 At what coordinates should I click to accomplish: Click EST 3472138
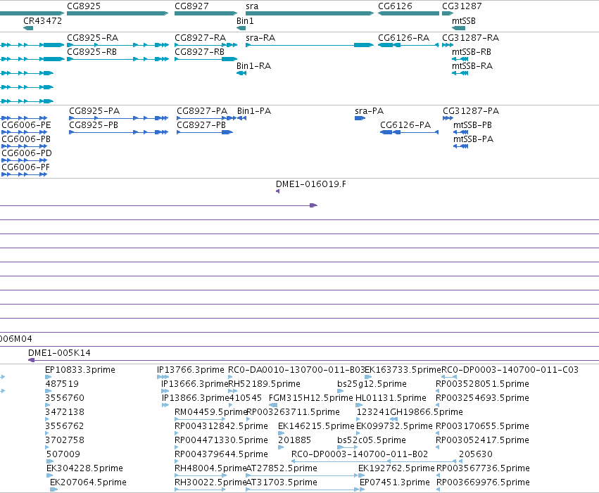click(65, 412)
